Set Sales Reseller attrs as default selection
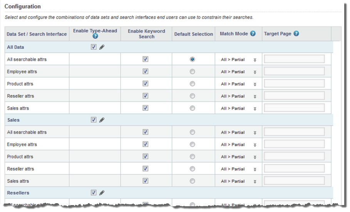Viewport: 350px width, 212px height. tap(192, 169)
